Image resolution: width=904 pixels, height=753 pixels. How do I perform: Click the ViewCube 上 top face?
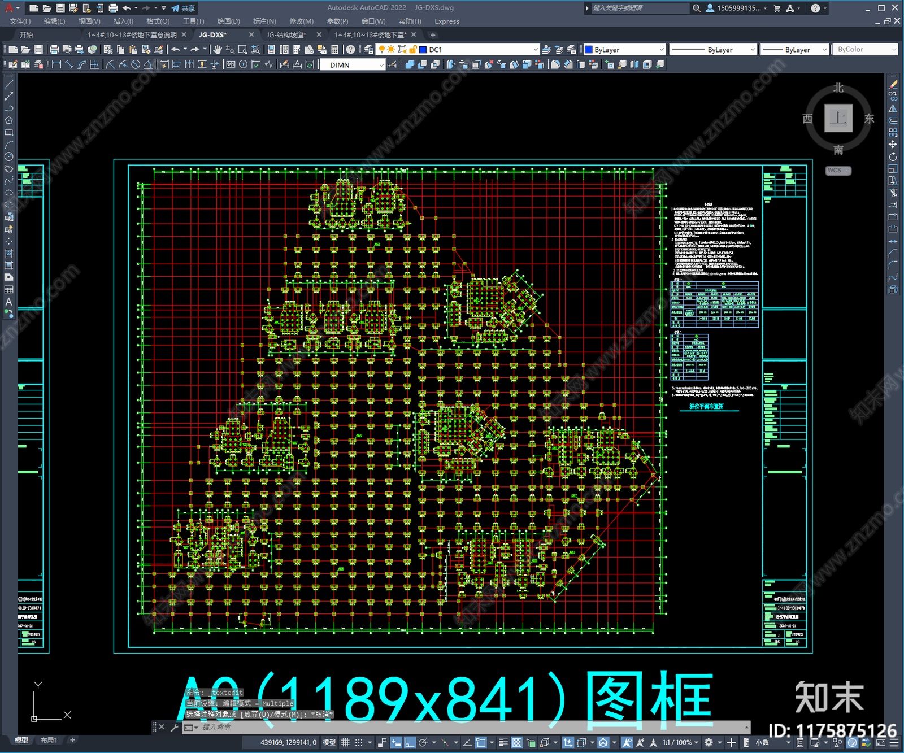click(x=838, y=118)
